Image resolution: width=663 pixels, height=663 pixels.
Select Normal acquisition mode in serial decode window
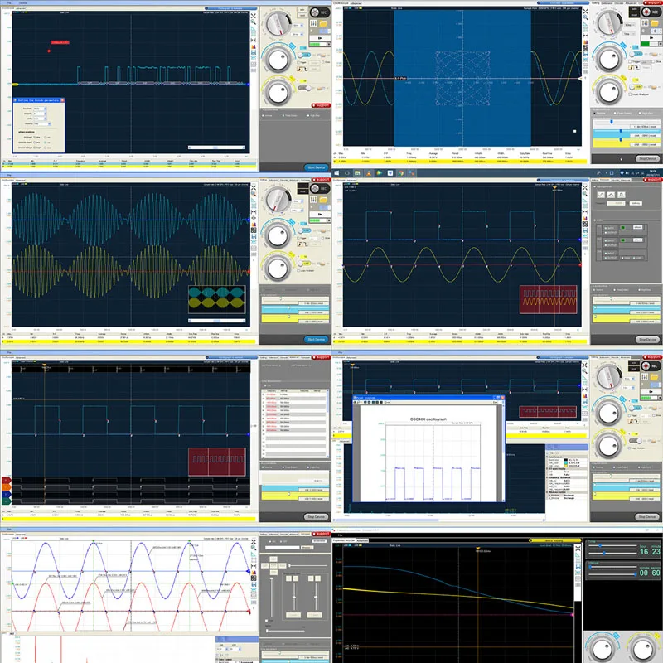point(268,115)
